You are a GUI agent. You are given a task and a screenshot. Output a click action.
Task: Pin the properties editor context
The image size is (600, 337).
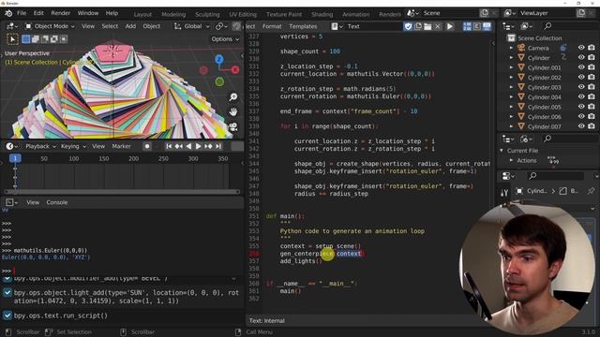pos(591,191)
